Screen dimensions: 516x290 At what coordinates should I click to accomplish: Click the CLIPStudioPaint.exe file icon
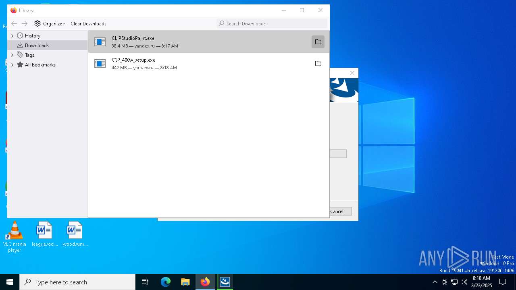coord(100,42)
